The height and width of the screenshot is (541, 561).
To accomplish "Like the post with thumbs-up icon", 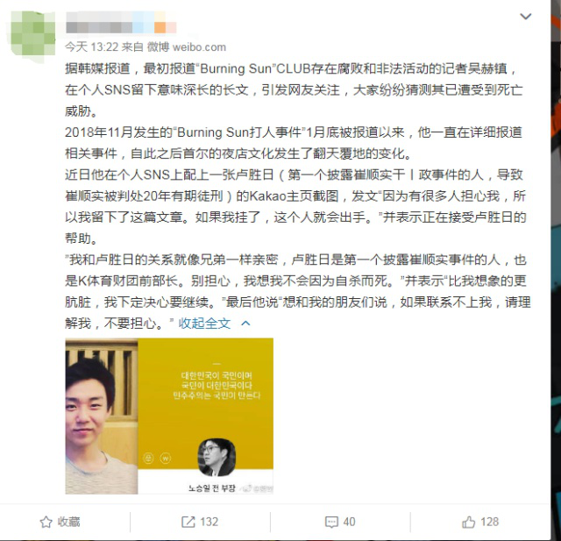I will [469, 522].
